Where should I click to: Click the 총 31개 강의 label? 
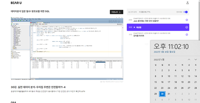point(133,12)
